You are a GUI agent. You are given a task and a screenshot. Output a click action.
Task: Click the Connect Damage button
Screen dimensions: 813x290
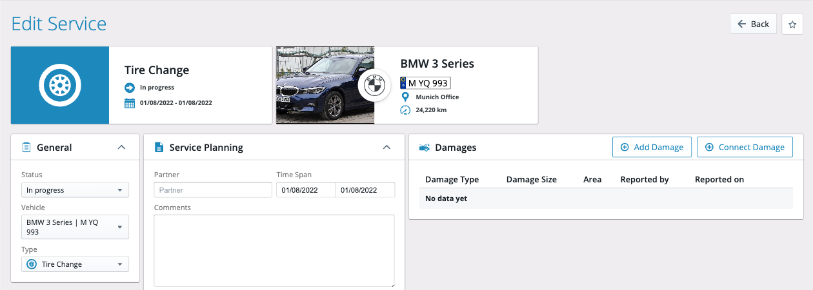pyautogui.click(x=745, y=147)
